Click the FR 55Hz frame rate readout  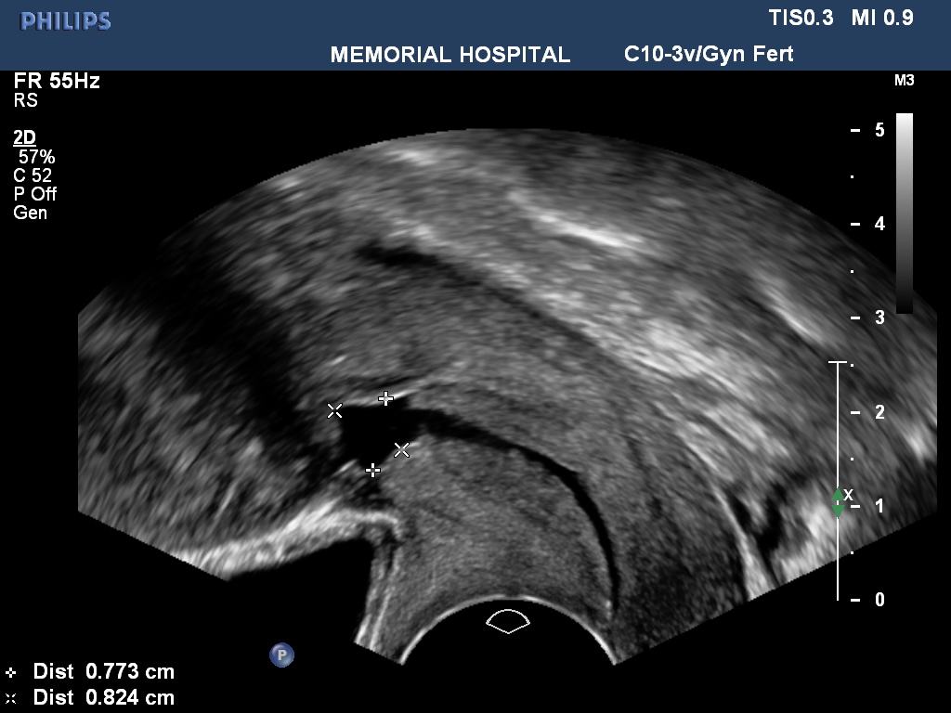point(57,82)
